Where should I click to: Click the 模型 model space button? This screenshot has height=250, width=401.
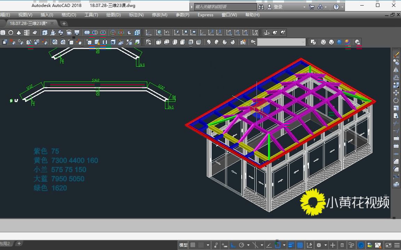point(183,245)
